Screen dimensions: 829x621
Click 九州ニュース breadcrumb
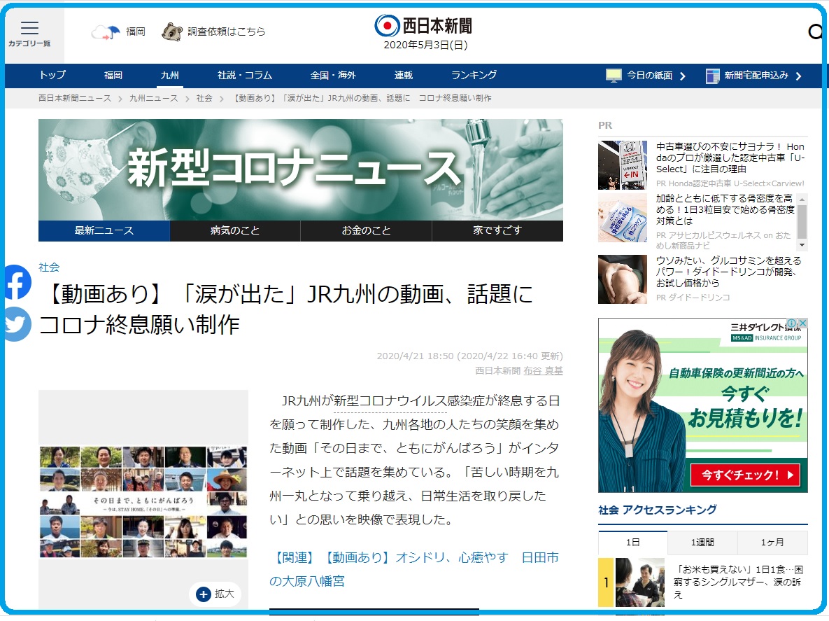click(x=153, y=99)
